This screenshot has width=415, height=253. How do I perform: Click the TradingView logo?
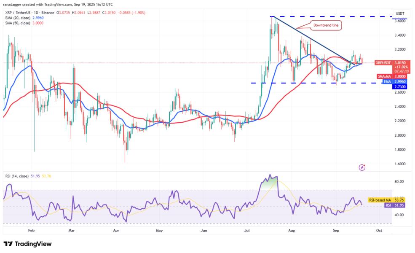pyautogui.click(x=27, y=244)
